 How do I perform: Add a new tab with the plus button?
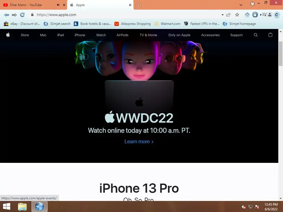tap(138, 5)
